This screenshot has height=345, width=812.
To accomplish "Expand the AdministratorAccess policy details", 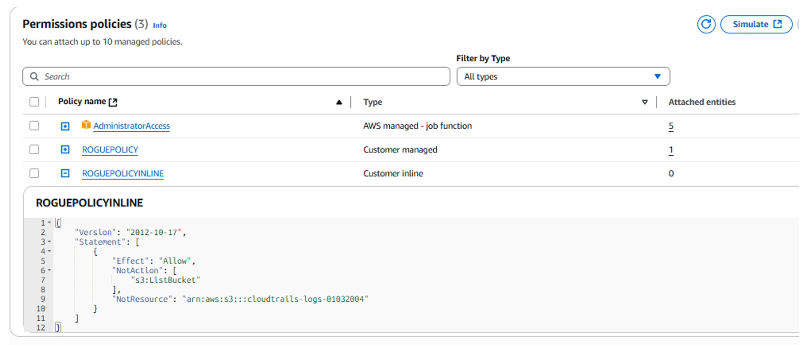I will tap(65, 126).
